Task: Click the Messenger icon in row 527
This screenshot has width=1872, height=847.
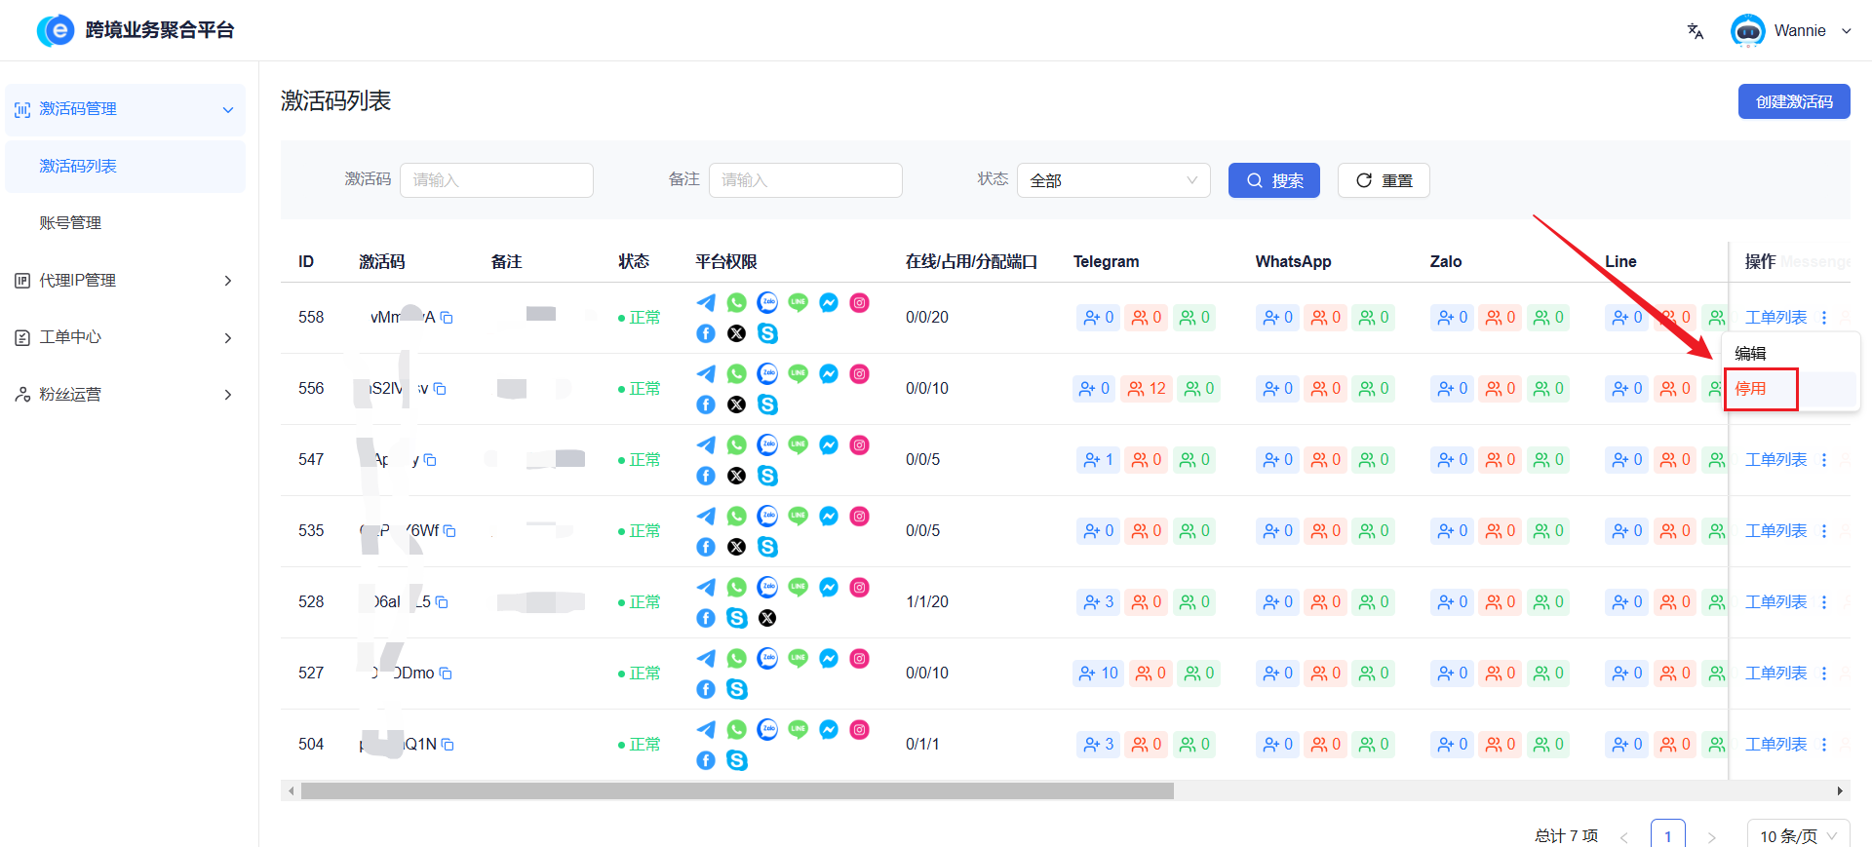Action: [x=829, y=659]
